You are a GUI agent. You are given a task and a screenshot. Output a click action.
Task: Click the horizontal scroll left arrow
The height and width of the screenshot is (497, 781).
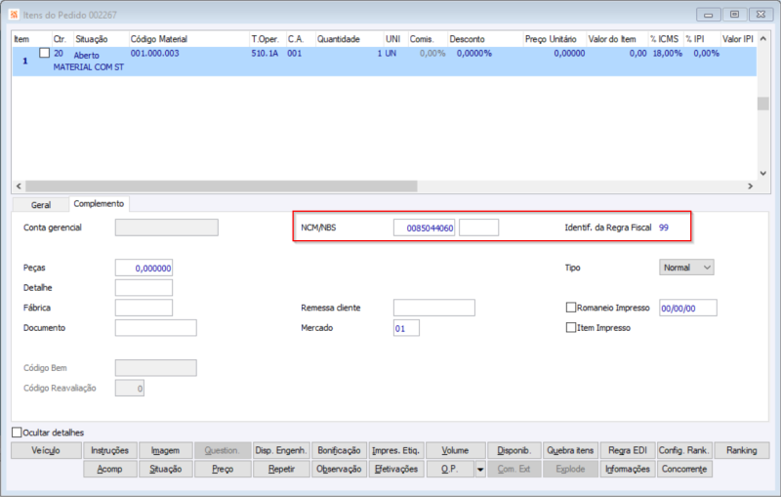(19, 186)
